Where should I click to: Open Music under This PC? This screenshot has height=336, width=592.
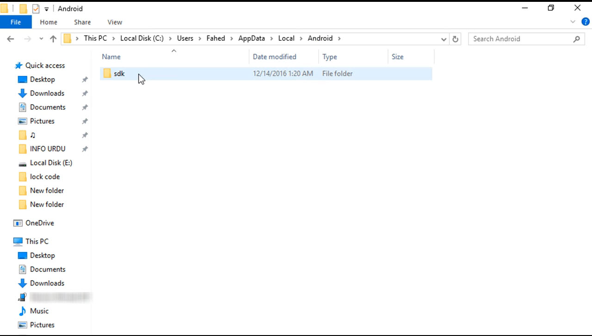(39, 311)
